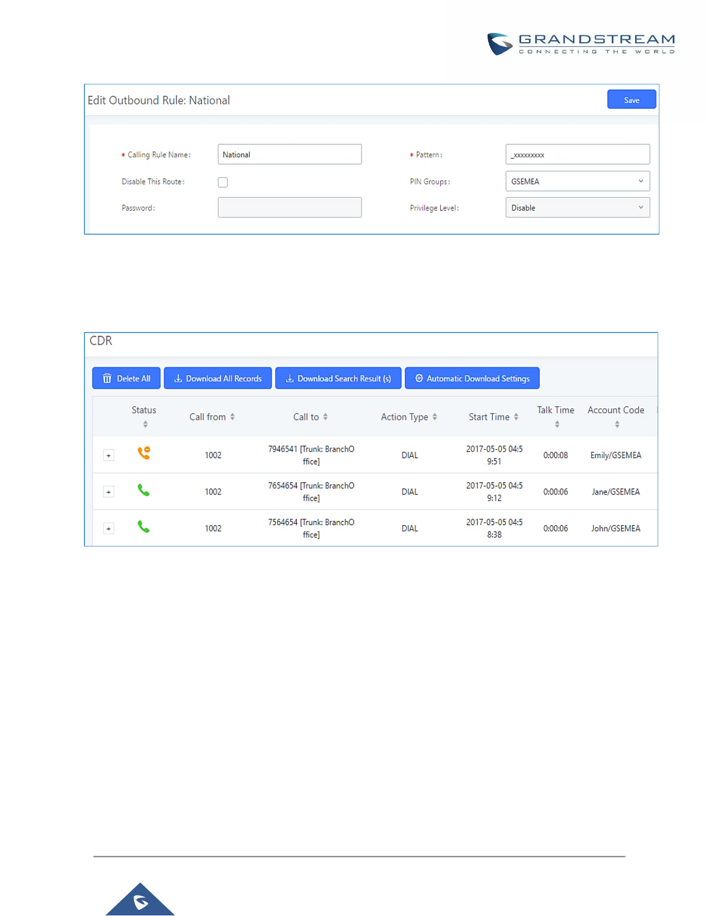Expand the row for call to 7564654
708x916 pixels.
109,528
